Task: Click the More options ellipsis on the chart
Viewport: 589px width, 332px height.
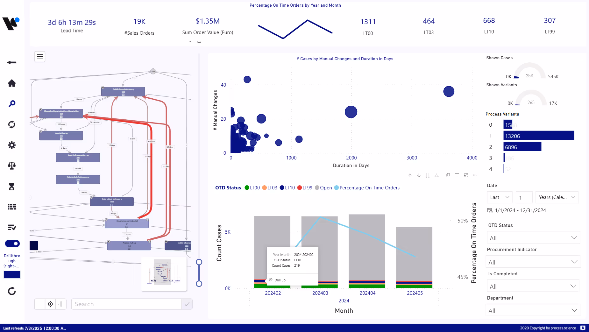Action: tap(475, 175)
